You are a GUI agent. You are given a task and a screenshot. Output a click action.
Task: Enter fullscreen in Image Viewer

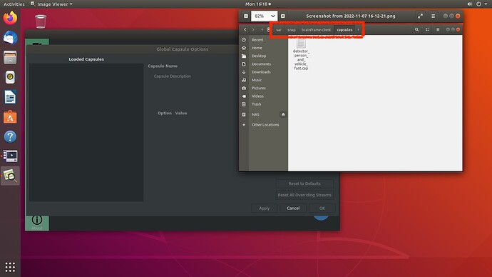(420, 16)
